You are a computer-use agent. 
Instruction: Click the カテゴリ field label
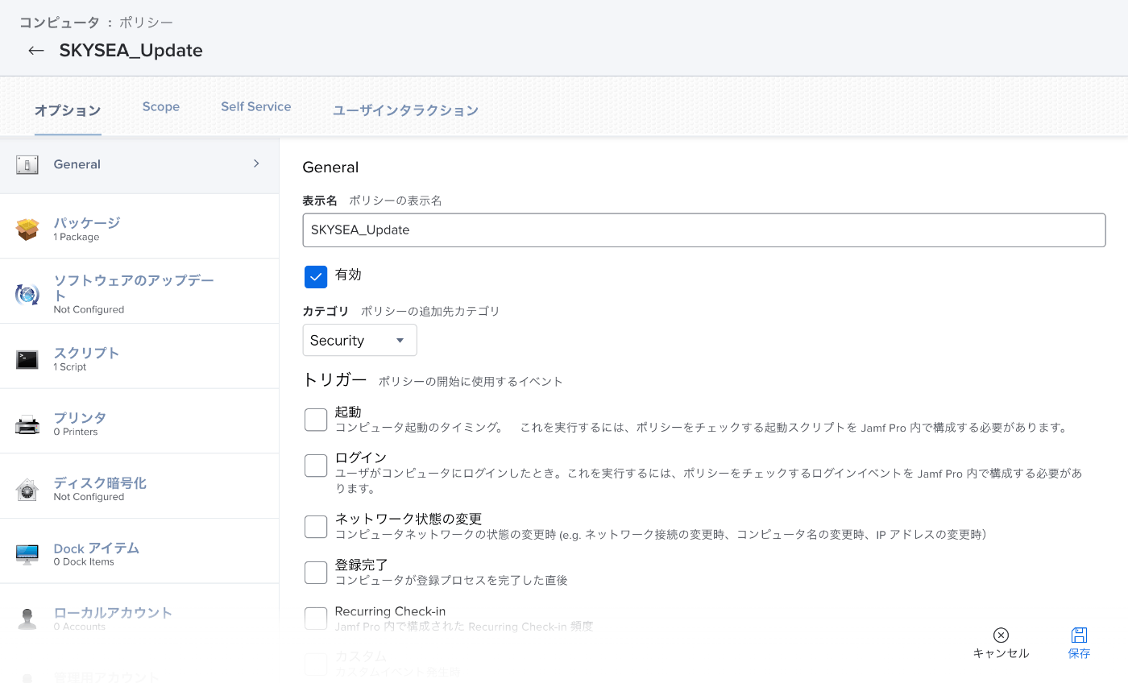coord(326,311)
